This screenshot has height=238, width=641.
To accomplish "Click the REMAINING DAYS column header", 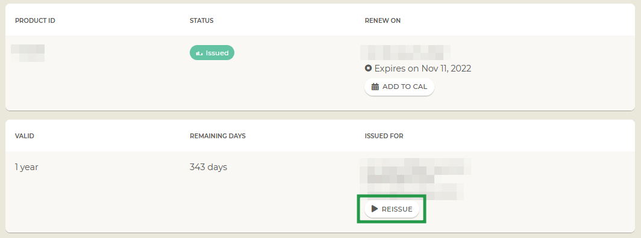I will (x=217, y=136).
